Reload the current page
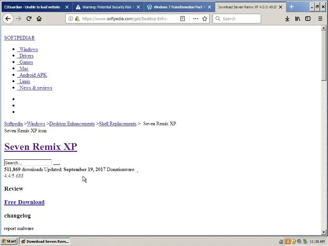Screen dimensions: 328x246 [x=29, y=19]
